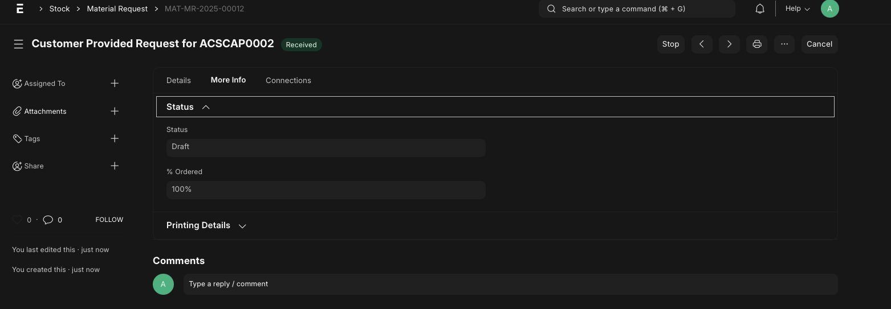Open the ERPNext home logo
The width and height of the screenshot is (891, 309).
[x=20, y=8]
